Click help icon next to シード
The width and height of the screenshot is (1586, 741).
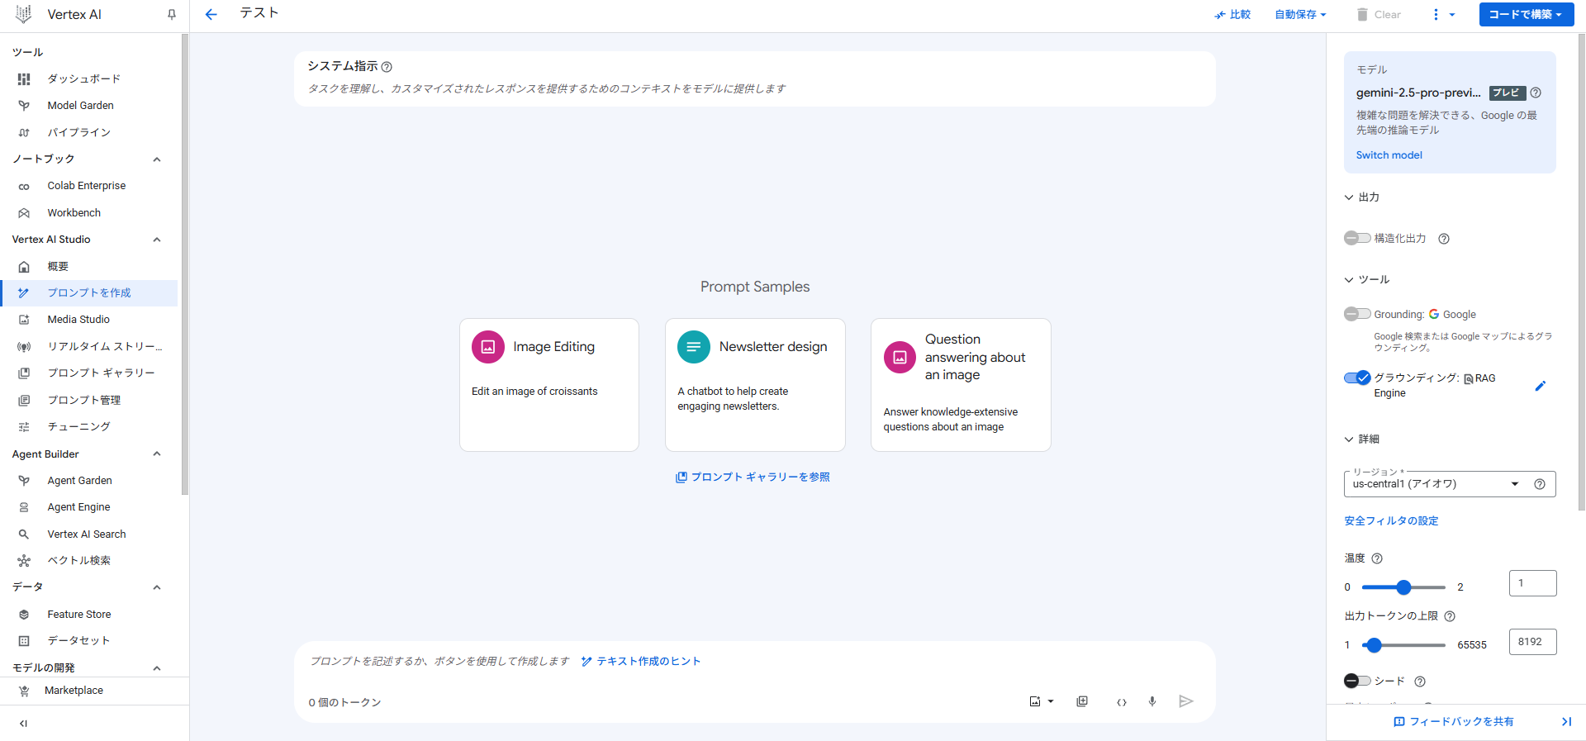click(x=1420, y=682)
